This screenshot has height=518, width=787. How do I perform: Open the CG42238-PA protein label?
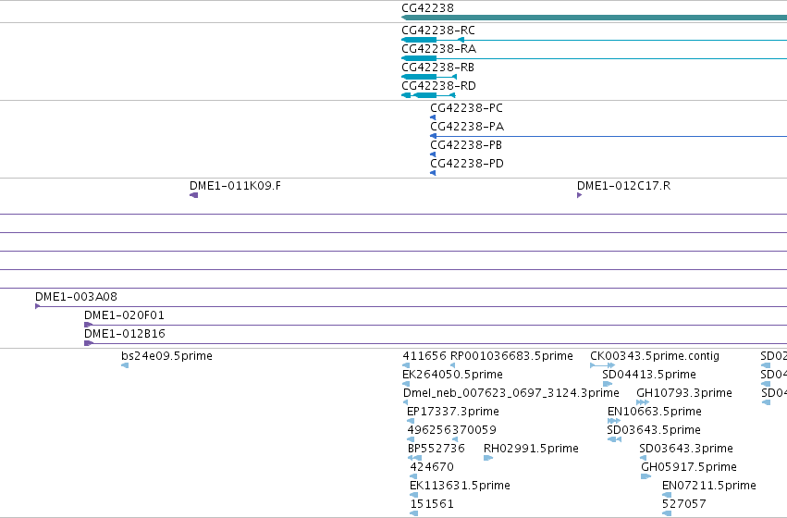pyautogui.click(x=467, y=127)
